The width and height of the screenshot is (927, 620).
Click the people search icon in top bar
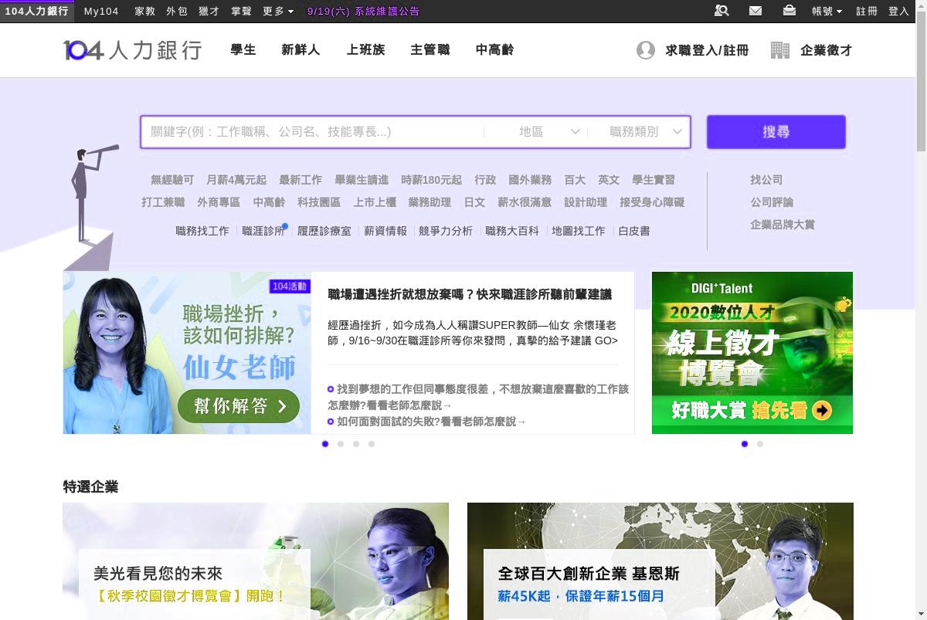coord(722,11)
